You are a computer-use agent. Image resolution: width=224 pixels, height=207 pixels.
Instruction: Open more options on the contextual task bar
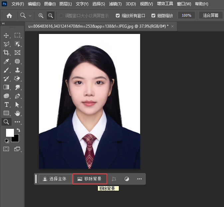tap(139, 179)
